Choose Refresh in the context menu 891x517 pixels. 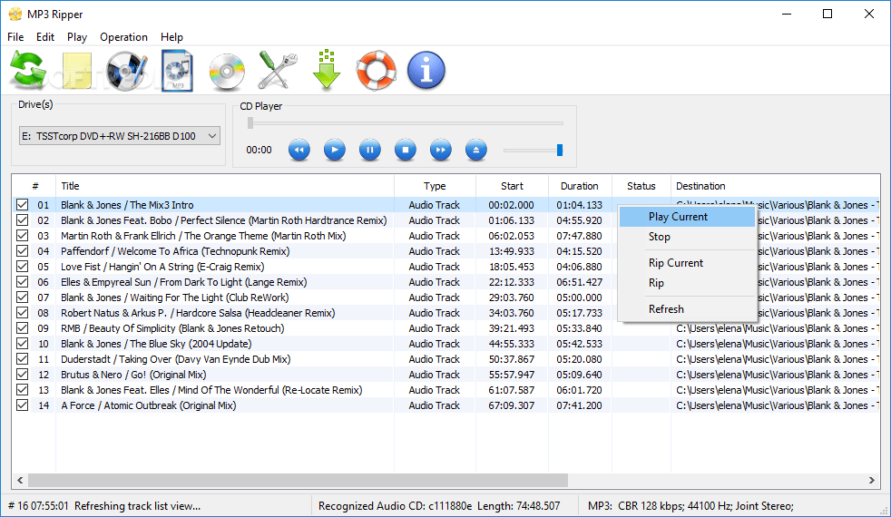(x=687, y=309)
